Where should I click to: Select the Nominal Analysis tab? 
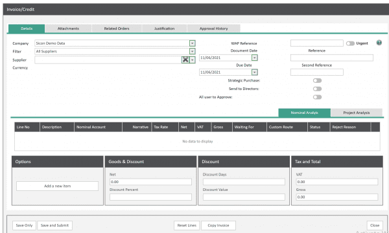305,113
